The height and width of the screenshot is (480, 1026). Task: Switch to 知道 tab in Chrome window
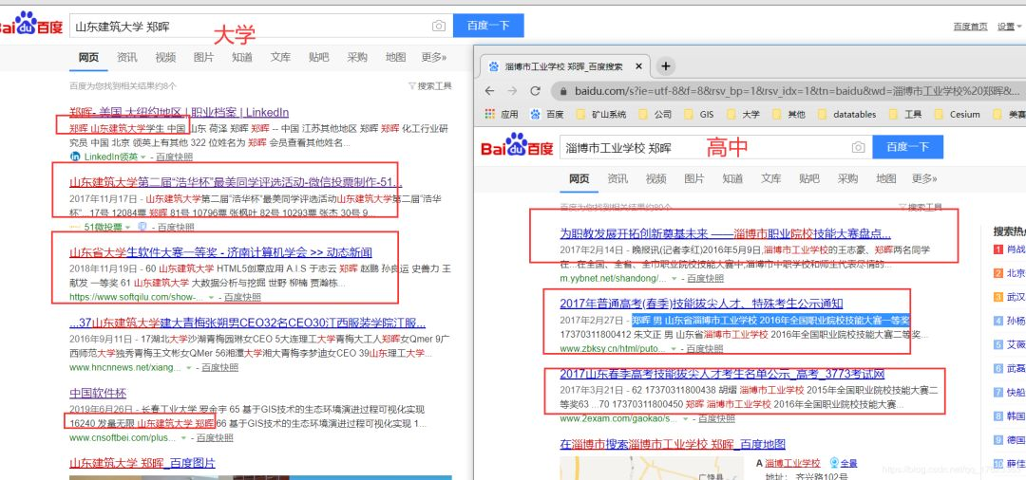[x=732, y=178]
